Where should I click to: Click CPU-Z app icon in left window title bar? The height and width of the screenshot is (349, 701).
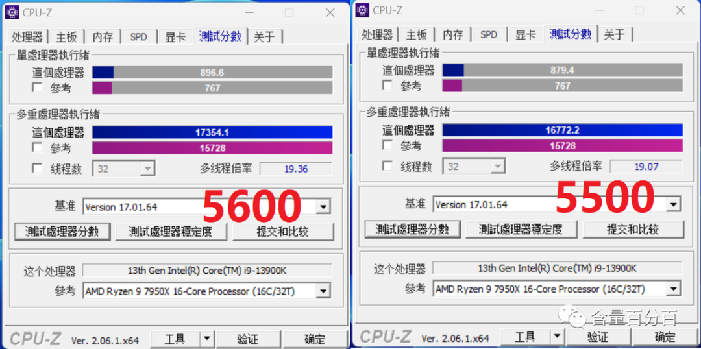pos(12,12)
